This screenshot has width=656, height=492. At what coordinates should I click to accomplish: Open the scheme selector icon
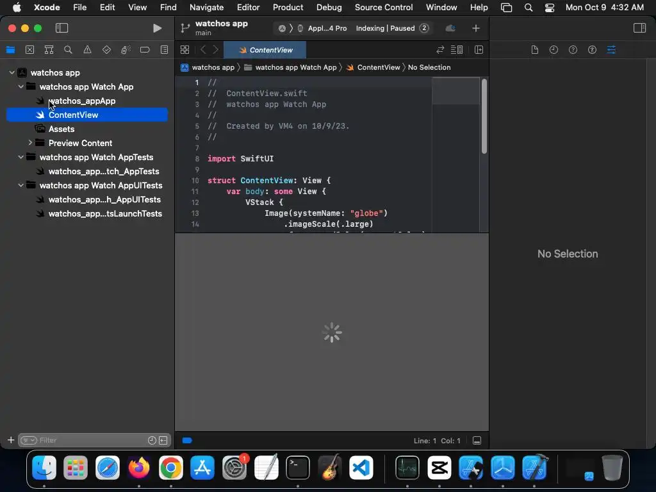click(282, 28)
